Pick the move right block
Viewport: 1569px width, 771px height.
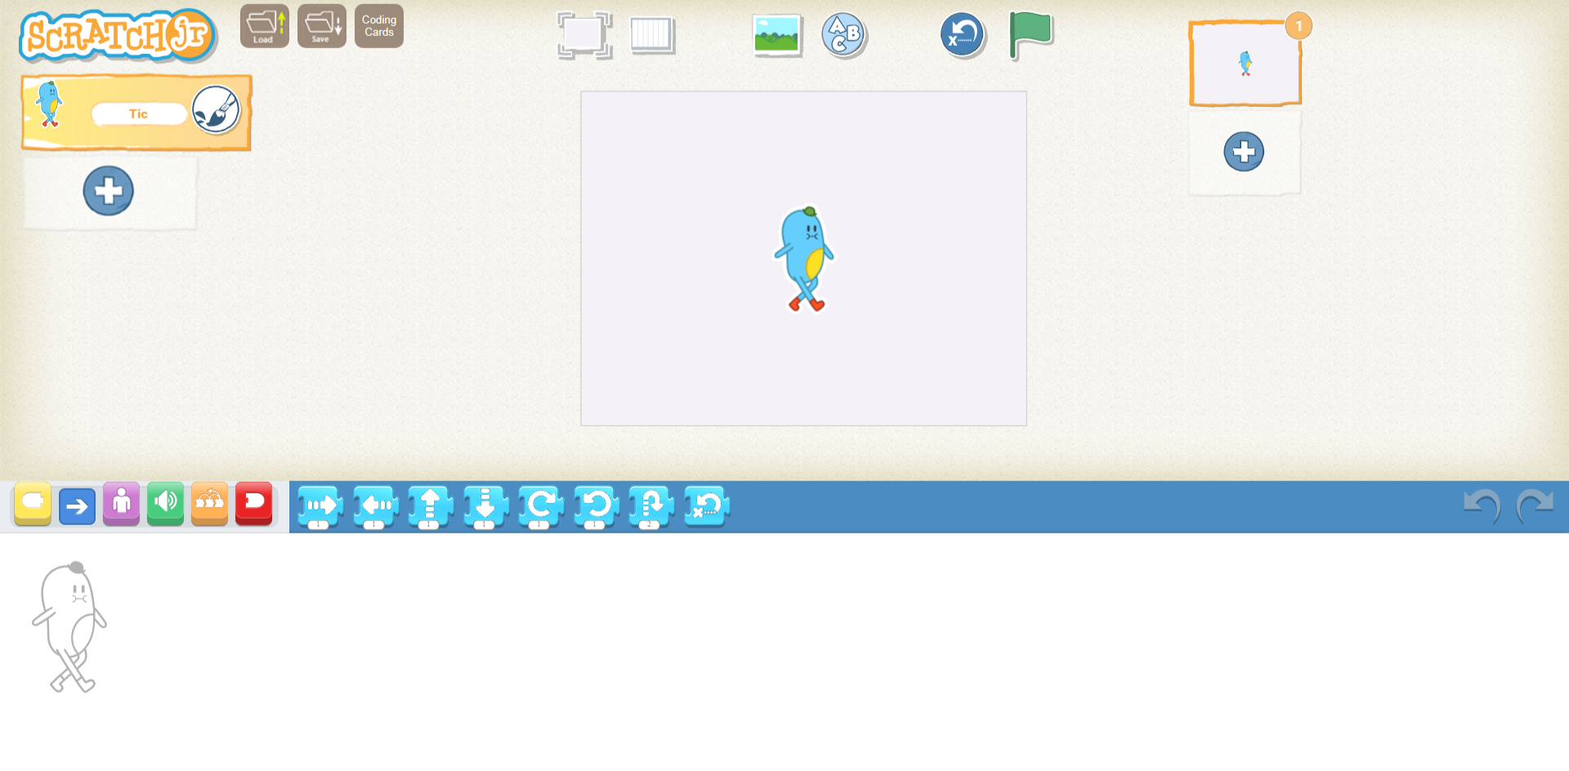[x=320, y=507]
